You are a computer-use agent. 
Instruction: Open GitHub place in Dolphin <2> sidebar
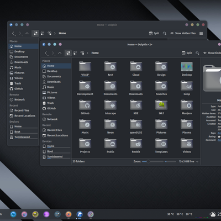56,108
